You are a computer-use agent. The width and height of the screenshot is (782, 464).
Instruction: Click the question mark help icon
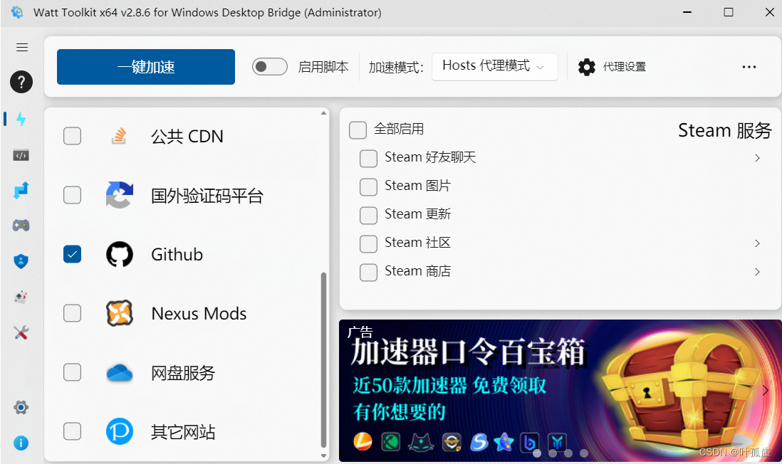pos(21,82)
